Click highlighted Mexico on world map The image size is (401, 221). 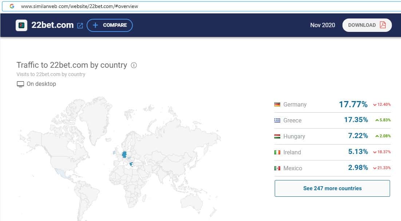coord(62,174)
